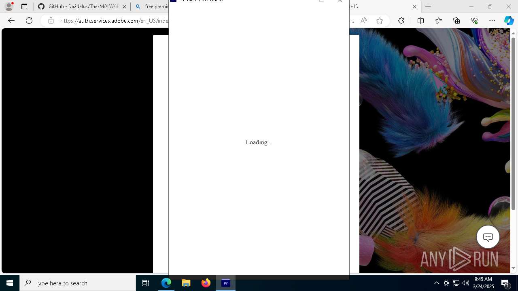Open the Favorites list

coord(439,21)
